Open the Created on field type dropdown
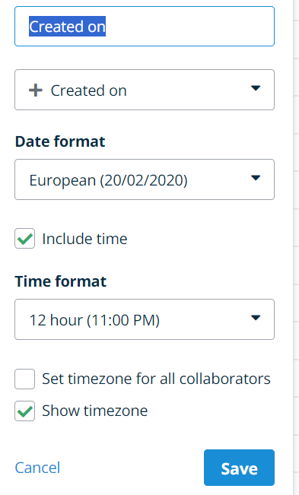This screenshot has height=495, width=299. (145, 90)
